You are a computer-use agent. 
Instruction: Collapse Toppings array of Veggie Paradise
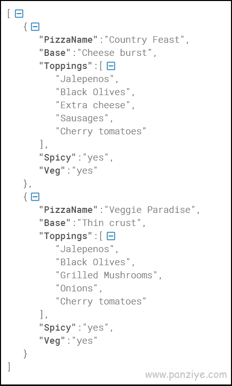pyautogui.click(x=111, y=236)
